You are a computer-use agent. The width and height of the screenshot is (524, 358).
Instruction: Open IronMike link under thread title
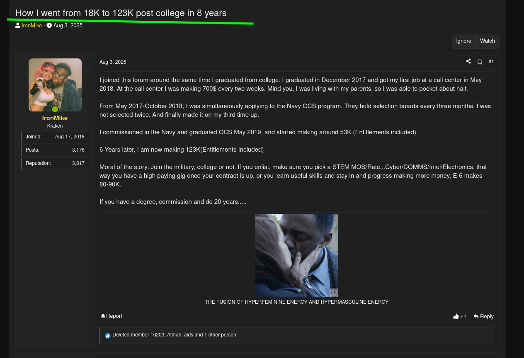[x=32, y=25]
